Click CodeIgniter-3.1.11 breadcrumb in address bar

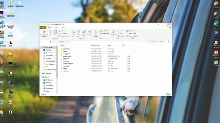coord(63,42)
